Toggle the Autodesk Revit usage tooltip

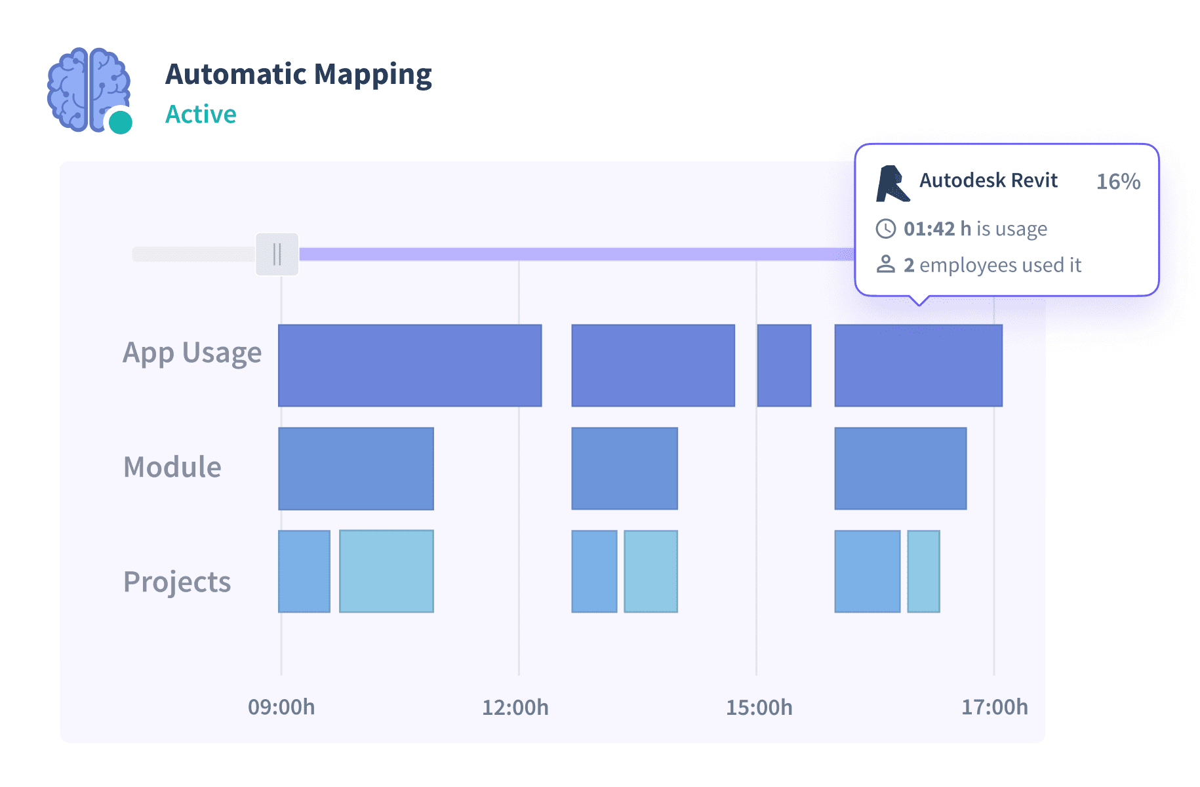[1003, 220]
